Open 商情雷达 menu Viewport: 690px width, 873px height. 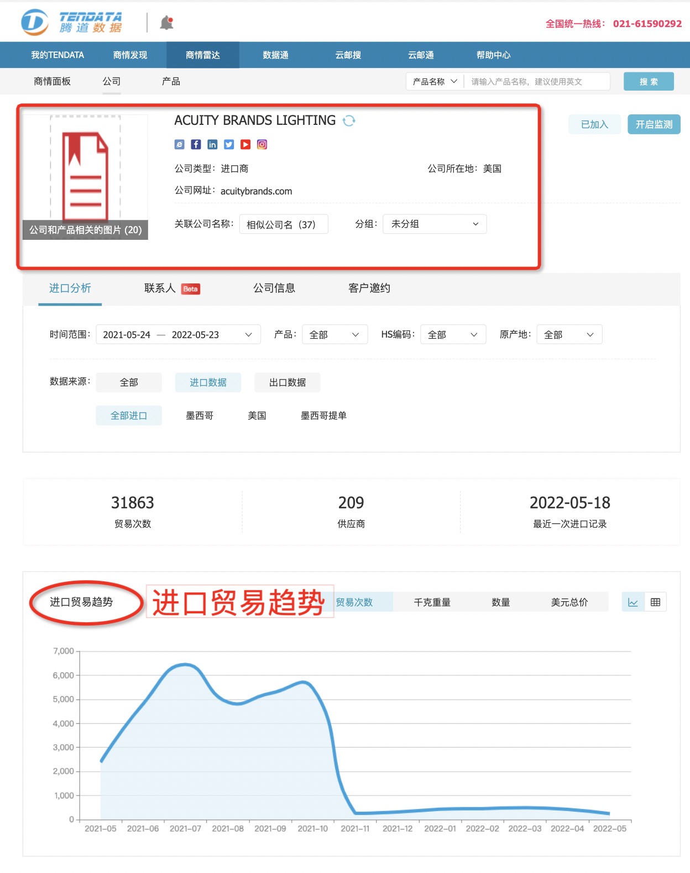tap(203, 55)
